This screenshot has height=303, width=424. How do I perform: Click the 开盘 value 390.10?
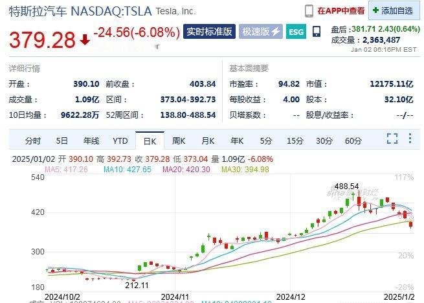click(86, 84)
